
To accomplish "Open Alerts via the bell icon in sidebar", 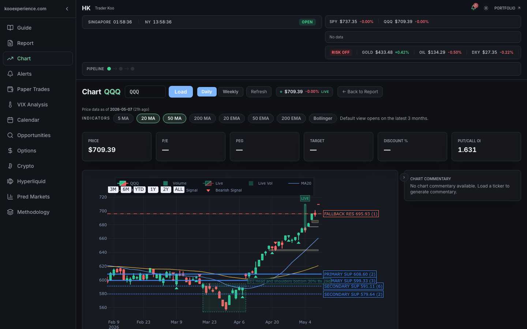I will (10, 74).
